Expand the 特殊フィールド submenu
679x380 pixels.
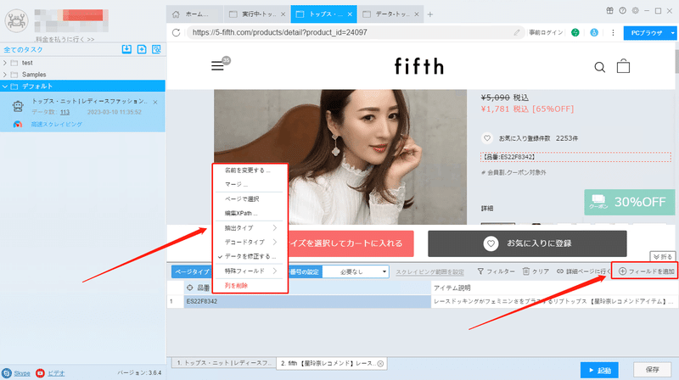pos(249,271)
